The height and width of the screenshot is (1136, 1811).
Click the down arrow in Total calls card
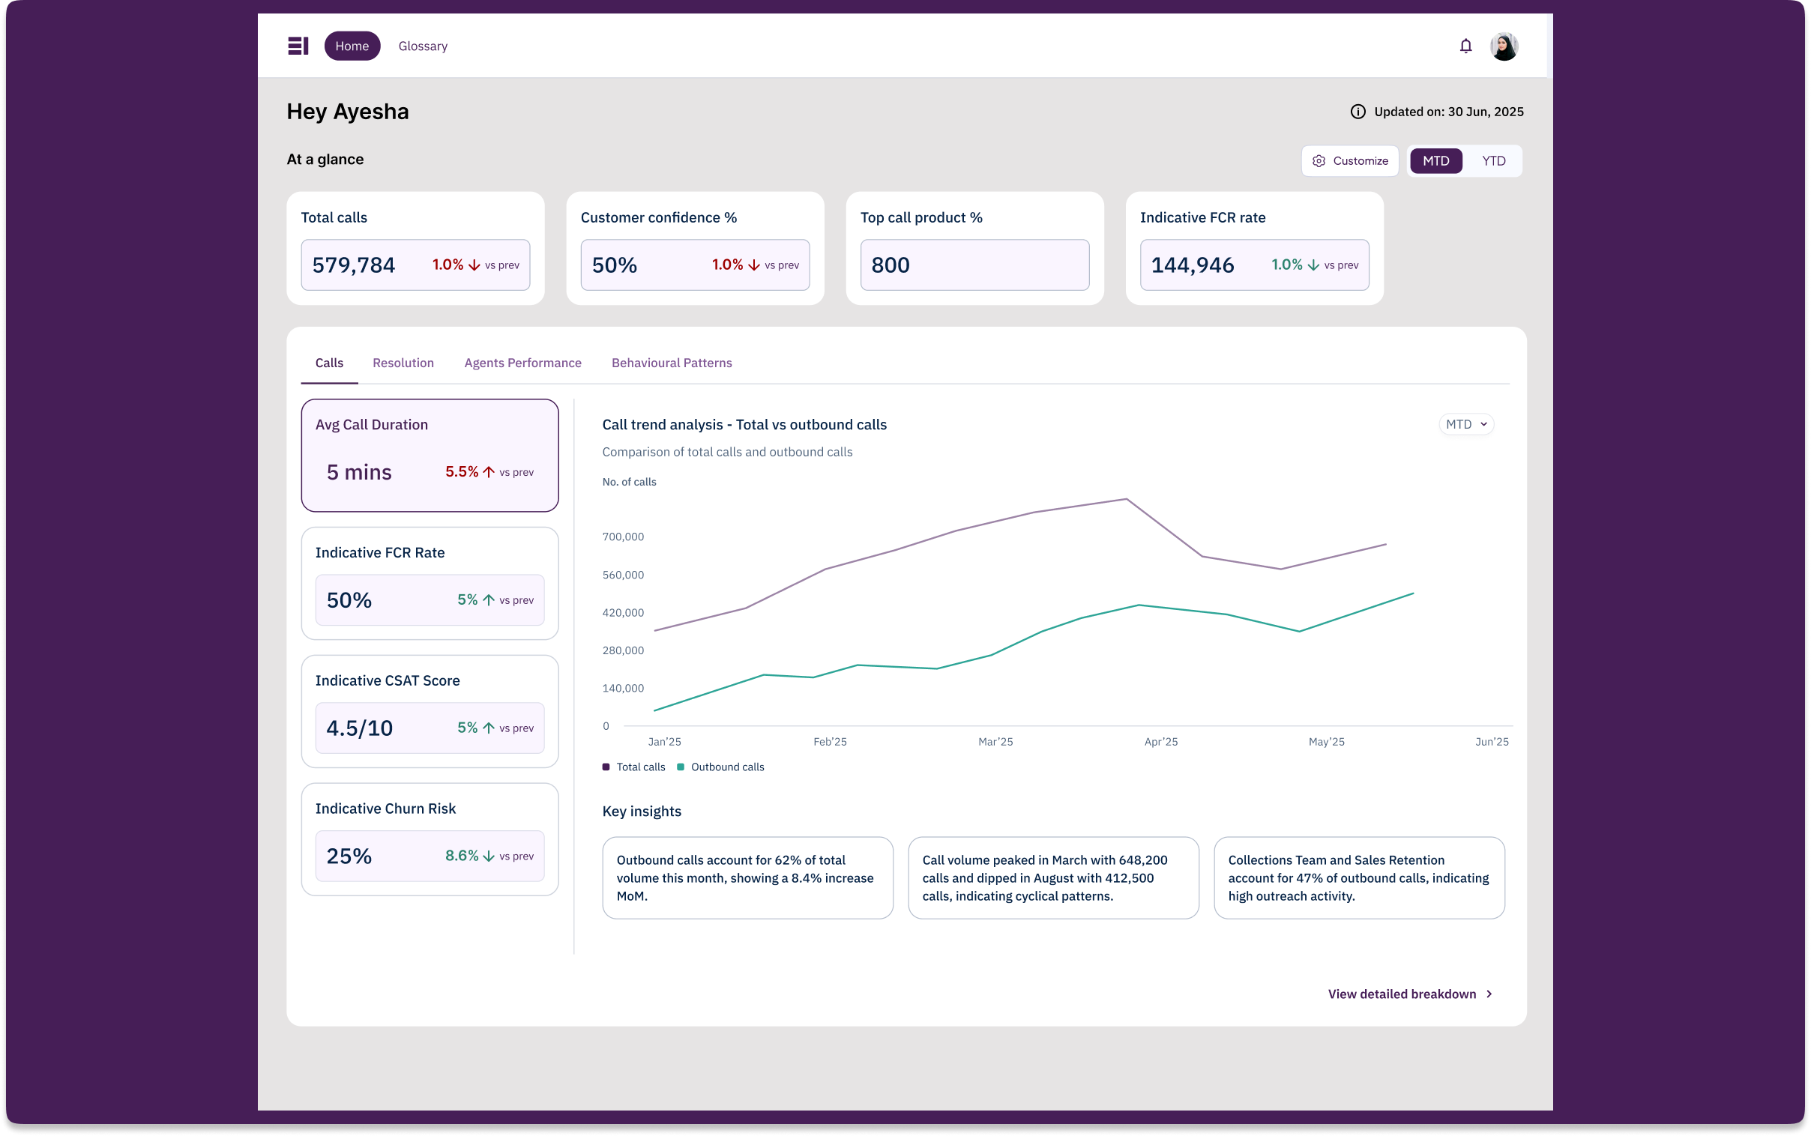click(x=474, y=265)
